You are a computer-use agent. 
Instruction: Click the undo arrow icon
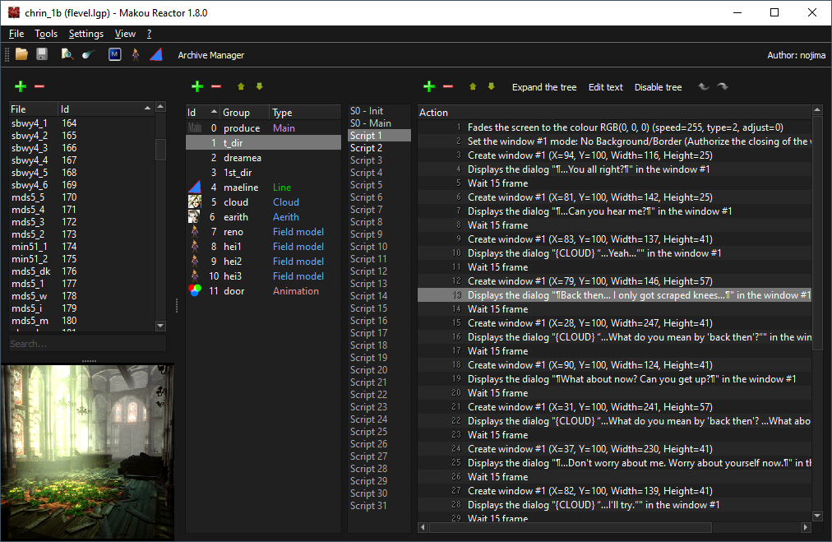point(704,86)
